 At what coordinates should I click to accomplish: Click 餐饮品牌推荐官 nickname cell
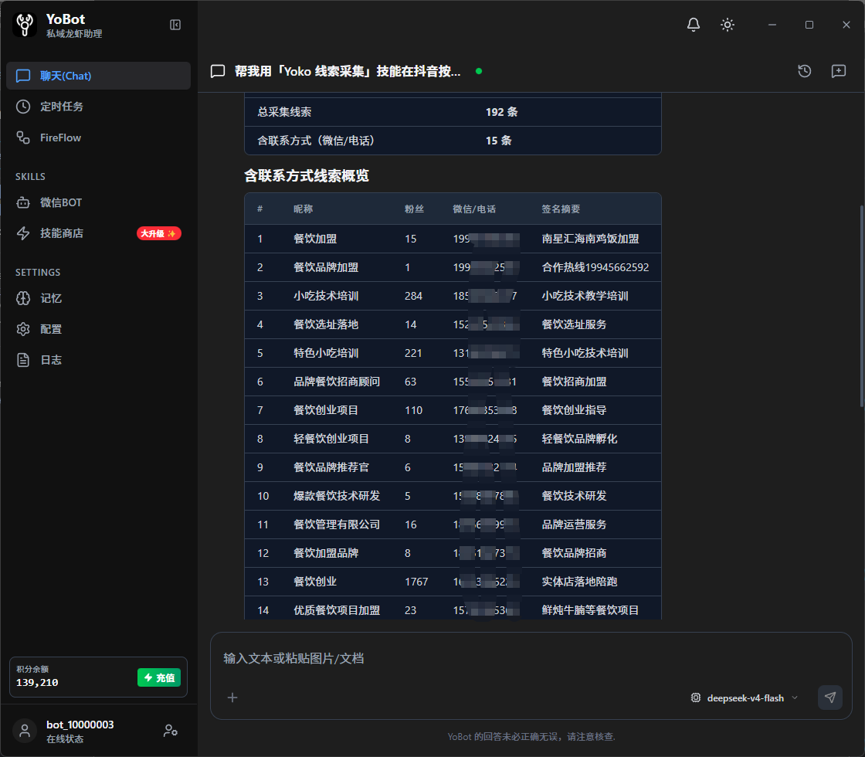tap(331, 467)
